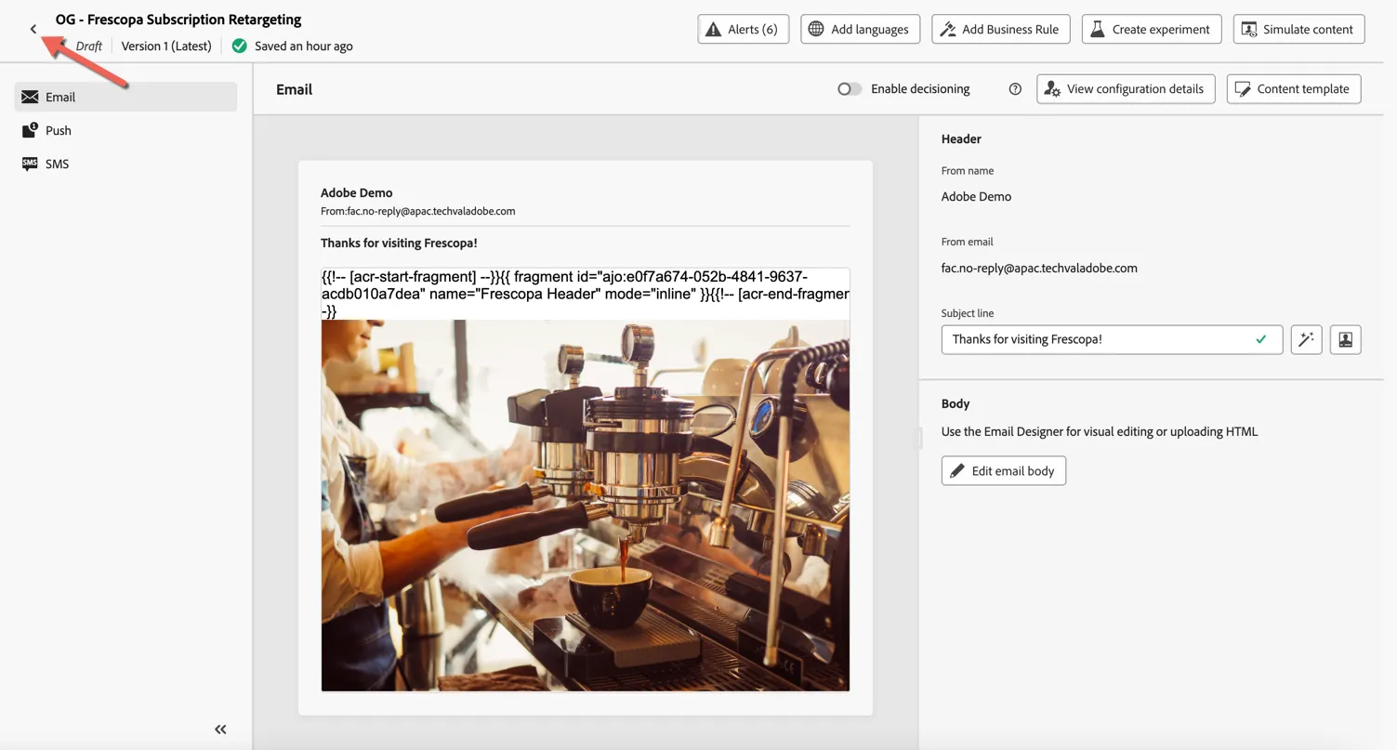1397x750 pixels.
Task: Switch to the SMS channel
Action: 125,164
